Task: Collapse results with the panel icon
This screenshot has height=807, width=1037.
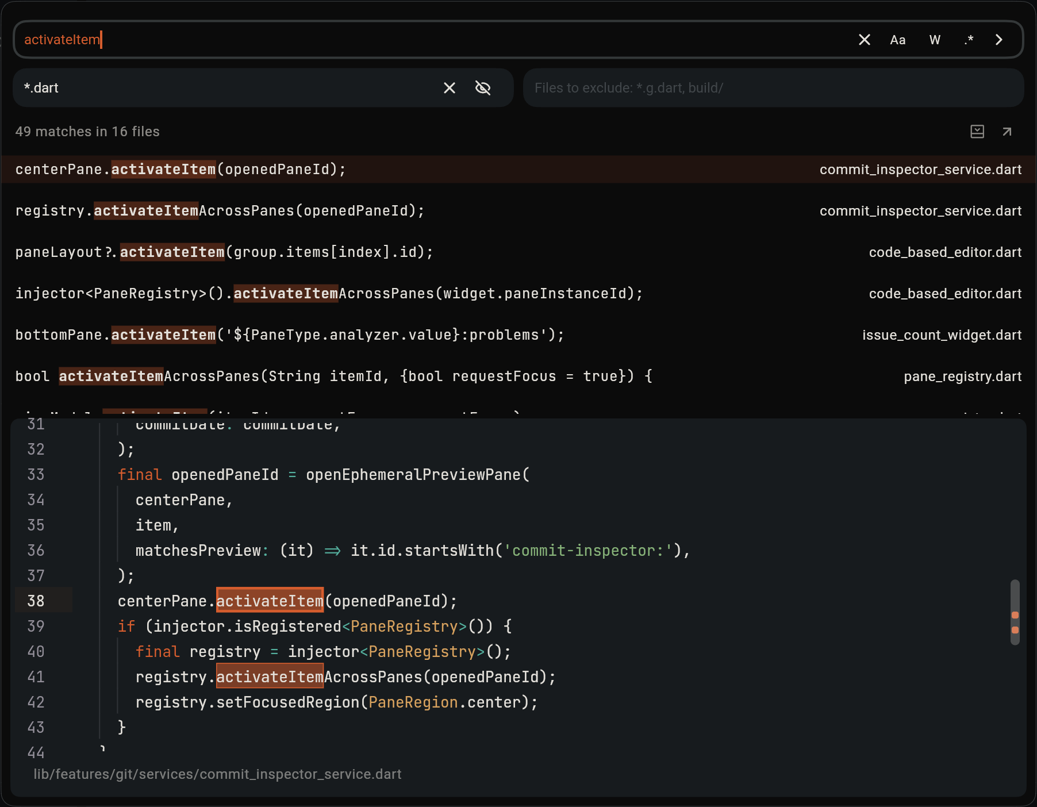Action: point(977,132)
